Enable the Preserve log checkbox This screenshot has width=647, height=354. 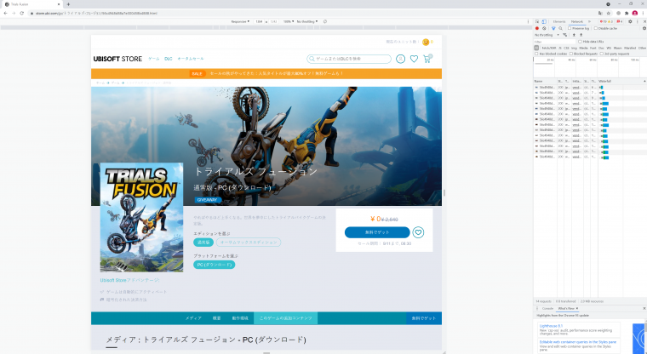click(x=570, y=28)
